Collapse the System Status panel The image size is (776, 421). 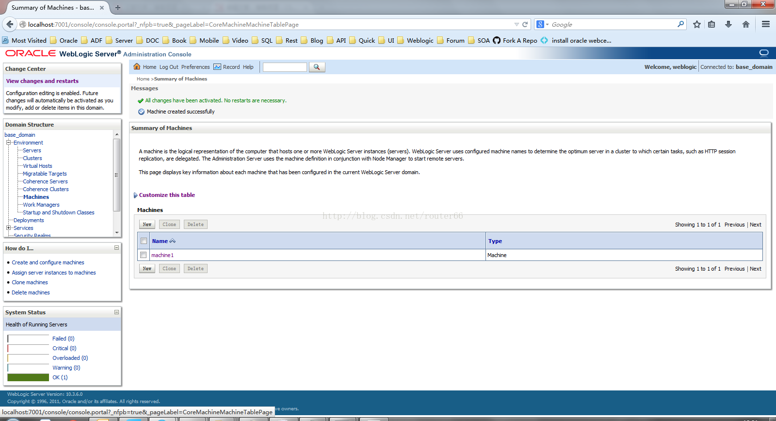116,312
